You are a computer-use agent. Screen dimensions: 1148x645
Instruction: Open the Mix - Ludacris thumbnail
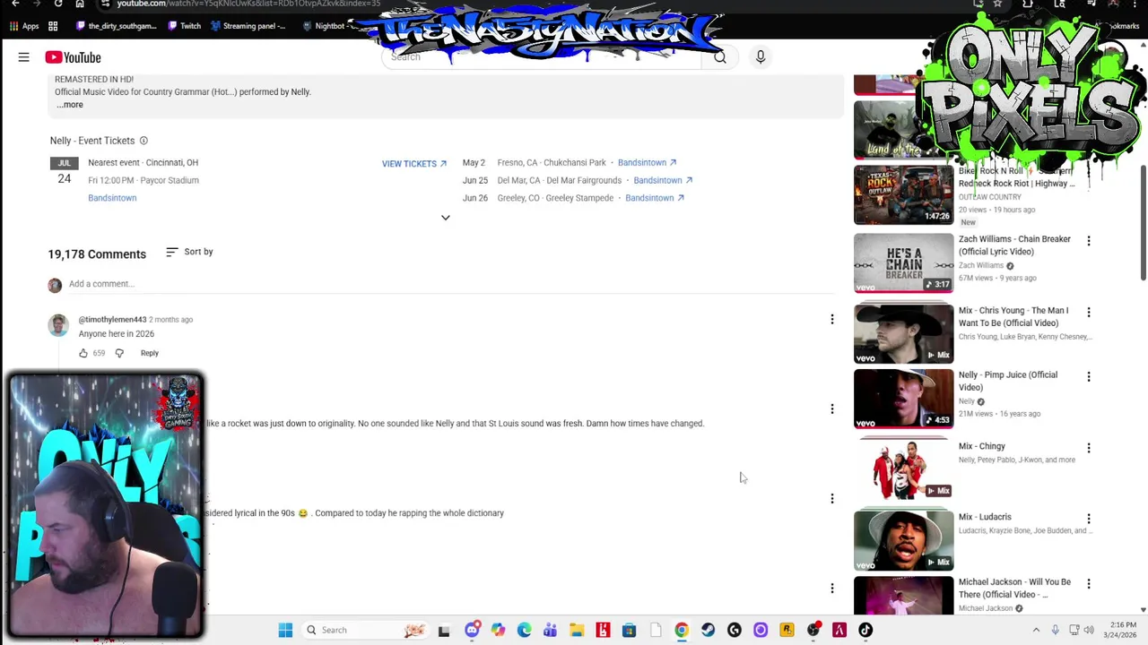(903, 539)
